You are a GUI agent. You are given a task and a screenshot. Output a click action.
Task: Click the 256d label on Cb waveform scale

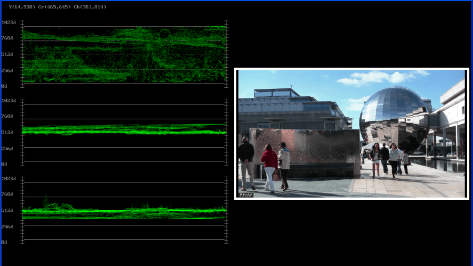pyautogui.click(x=7, y=227)
